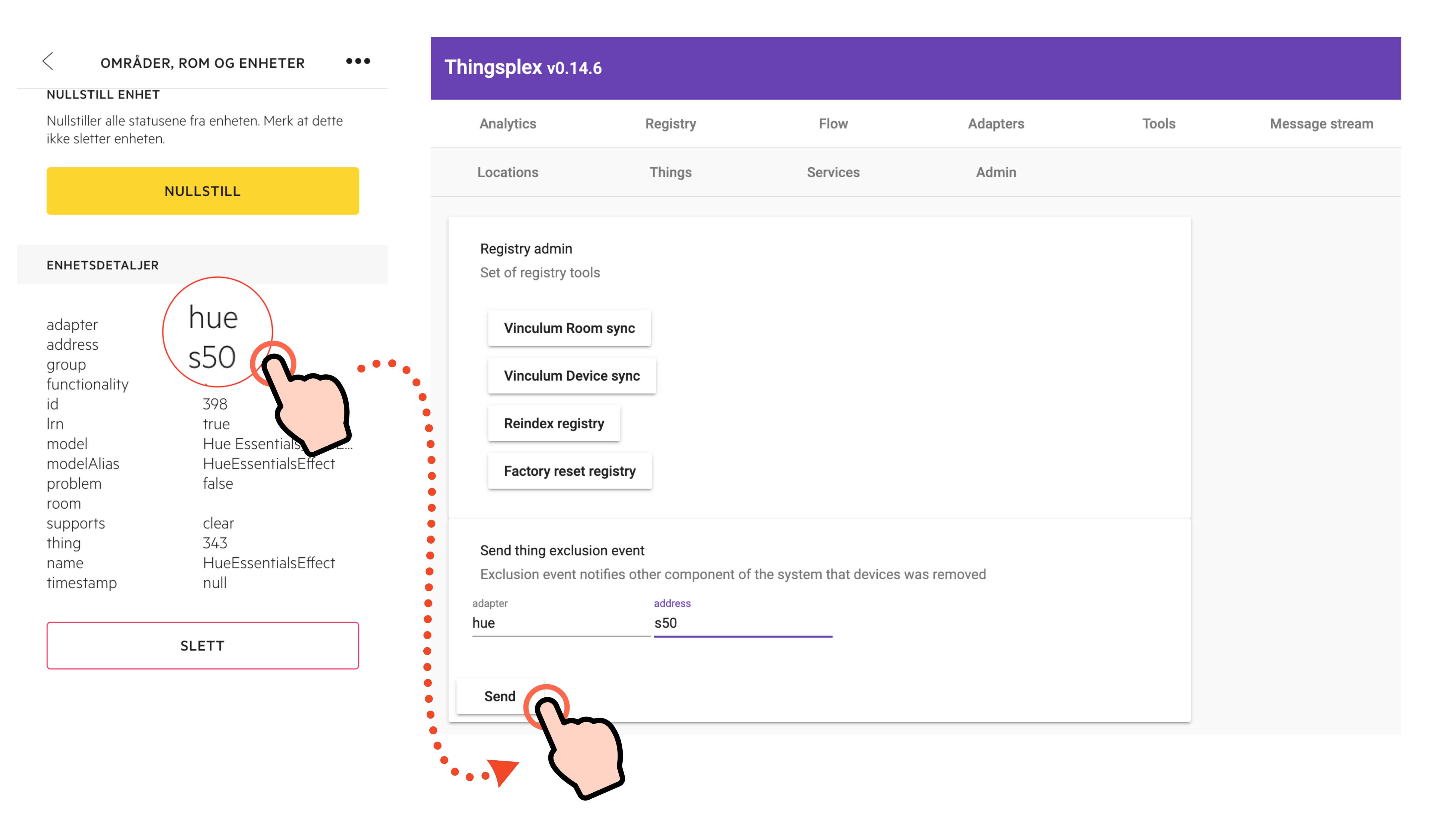1435x820 pixels.
Task: Click the thing value 343
Action: [x=215, y=544]
